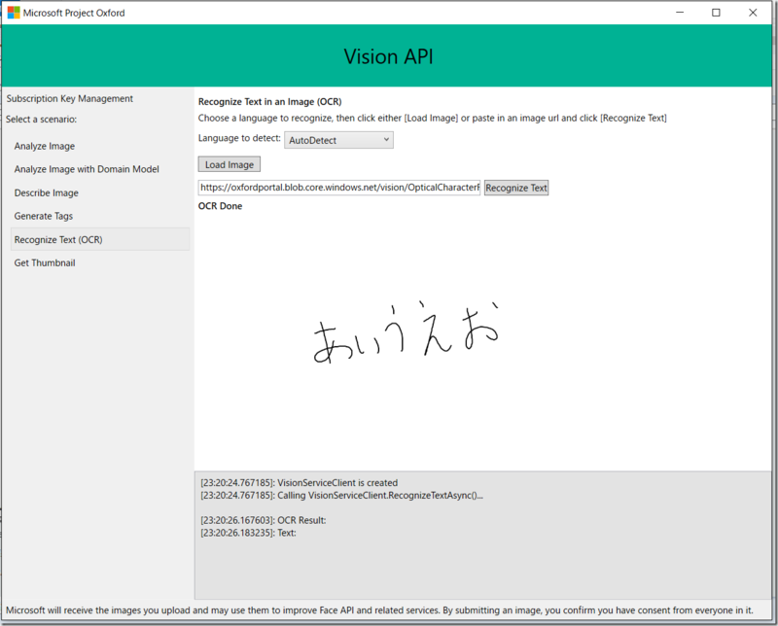Open the Get Thumbnail scenario
This screenshot has height=626, width=778.
(45, 262)
